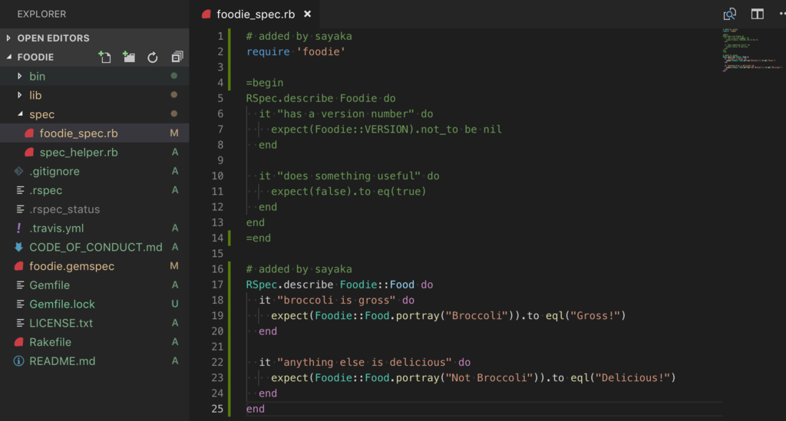Click the New File icon in FOODIE header
Viewport: 786px width, 421px height.
click(x=104, y=57)
